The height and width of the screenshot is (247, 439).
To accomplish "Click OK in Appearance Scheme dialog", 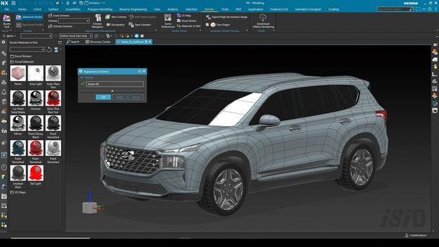I will click(x=104, y=97).
